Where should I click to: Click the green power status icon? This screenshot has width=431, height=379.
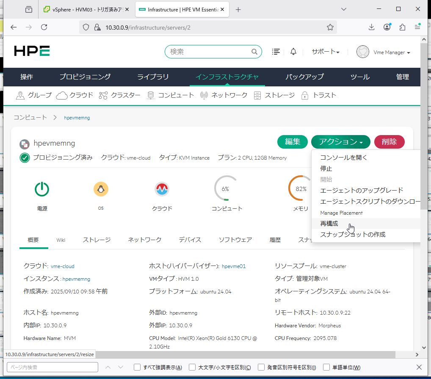[x=41, y=189]
